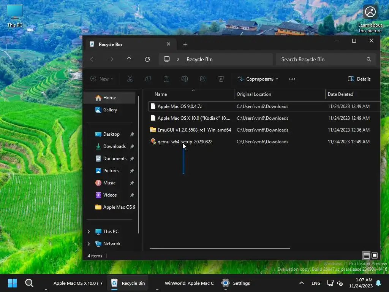Click the network icon in system tray
This screenshot has width=389, height=292.
[330, 283]
